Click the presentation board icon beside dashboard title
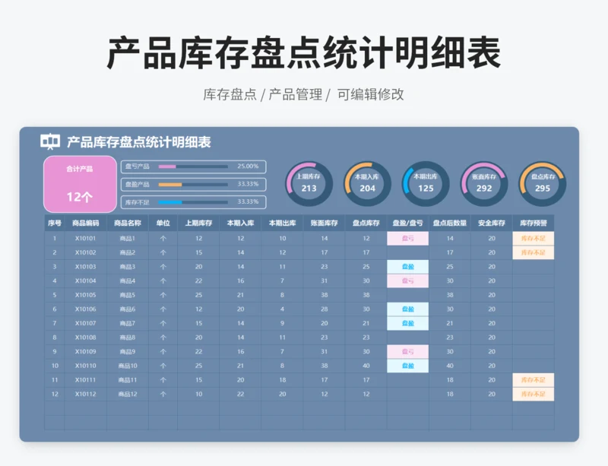Screen dimensions: 608x466 [50, 141]
